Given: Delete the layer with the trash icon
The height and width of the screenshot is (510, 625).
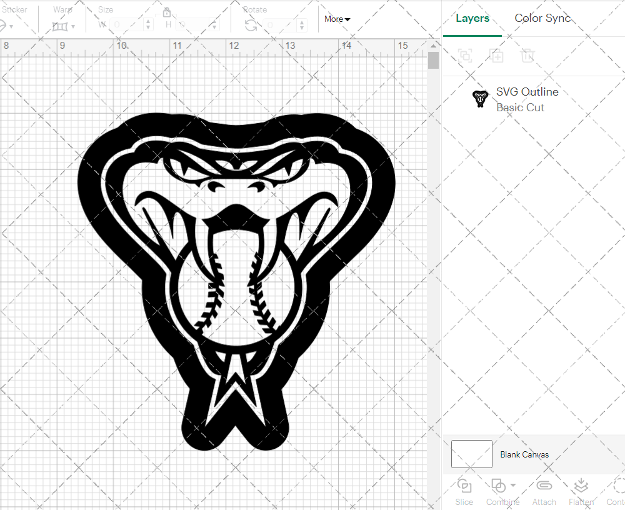Looking at the screenshot, I should click(x=527, y=56).
